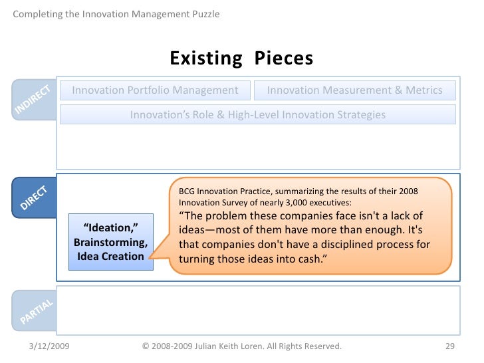Click the empty area of INDIRECT panel
The width and height of the screenshot is (484, 363).
[x=258, y=147]
